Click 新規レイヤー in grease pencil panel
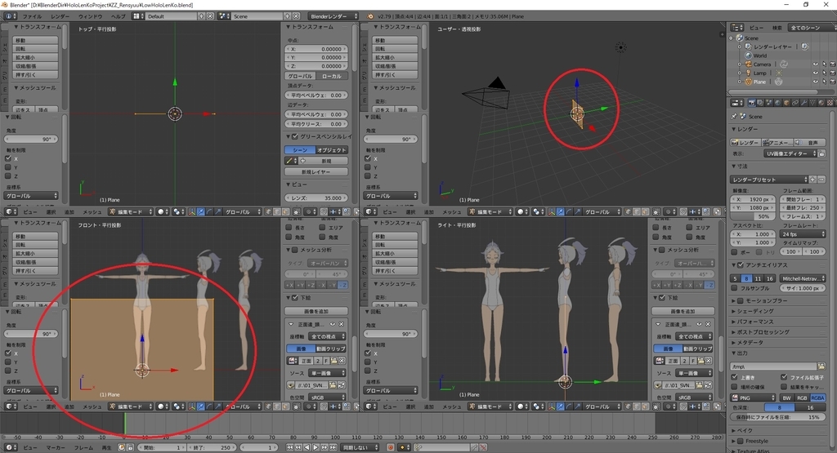The image size is (837, 453). coord(316,171)
